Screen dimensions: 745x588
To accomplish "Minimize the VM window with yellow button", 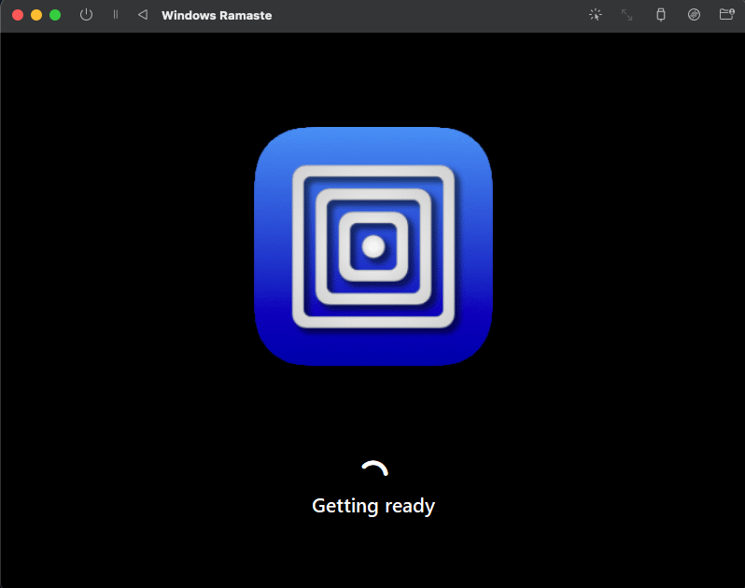I will (x=36, y=15).
